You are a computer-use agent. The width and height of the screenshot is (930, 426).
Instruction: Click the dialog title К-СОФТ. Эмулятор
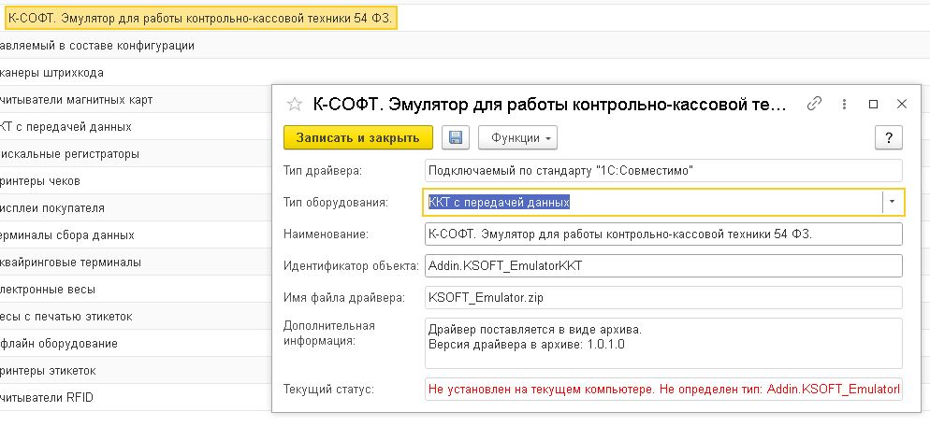click(549, 105)
